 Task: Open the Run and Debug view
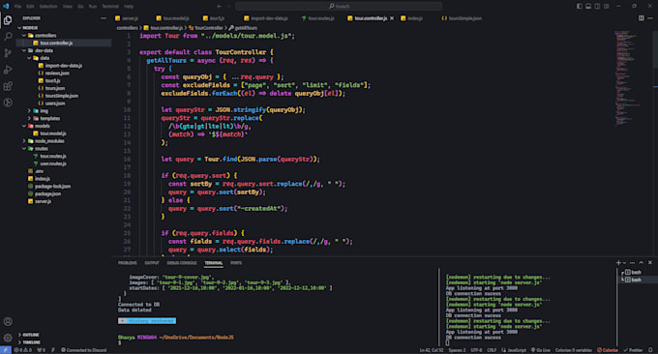[8, 70]
